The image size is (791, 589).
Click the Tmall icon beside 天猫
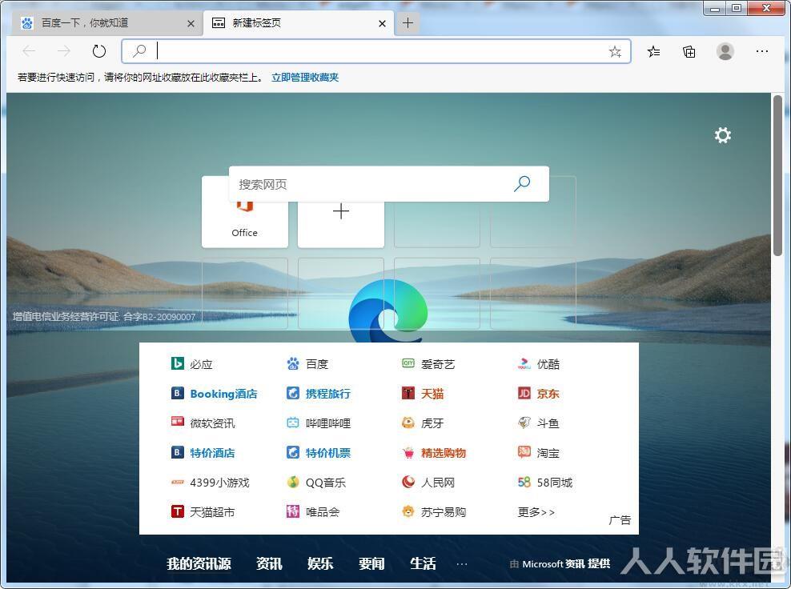pyautogui.click(x=408, y=393)
